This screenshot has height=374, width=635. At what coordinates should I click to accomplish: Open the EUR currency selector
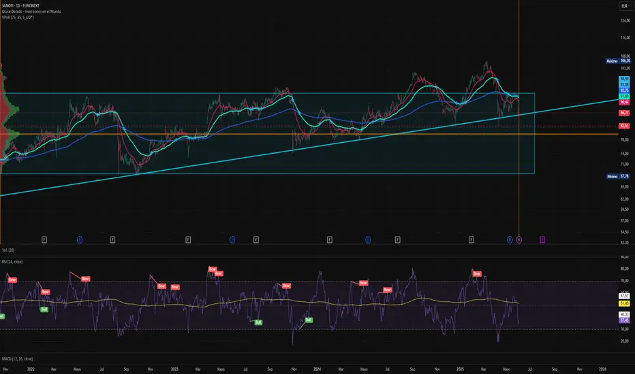[x=623, y=6]
